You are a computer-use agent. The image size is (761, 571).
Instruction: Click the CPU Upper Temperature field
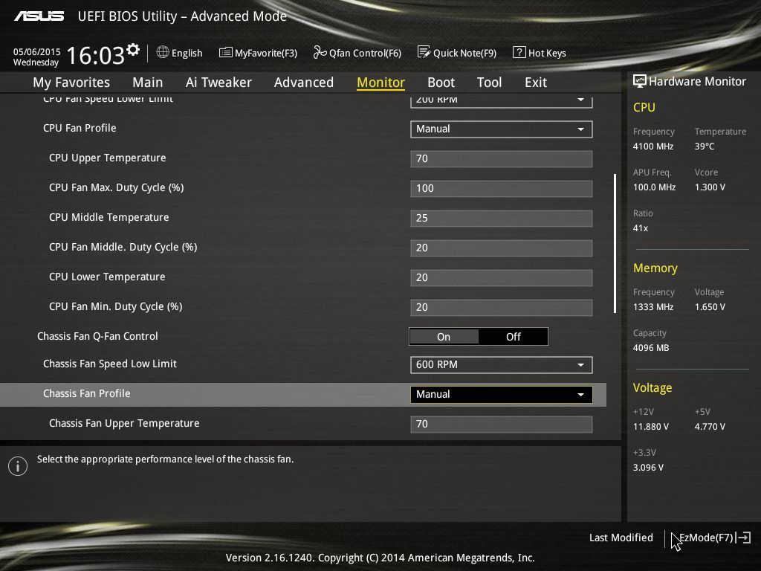coord(501,158)
